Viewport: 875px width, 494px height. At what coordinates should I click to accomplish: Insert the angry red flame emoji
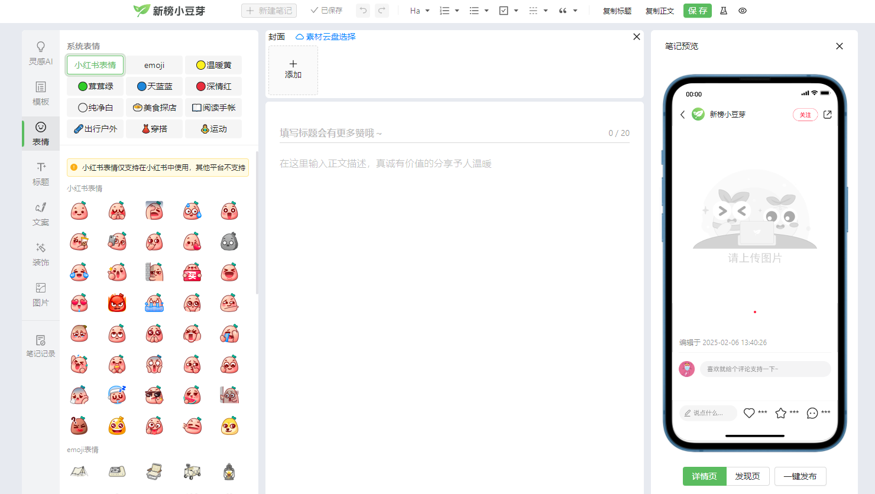117,303
